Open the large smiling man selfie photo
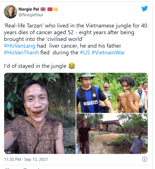The width and height of the screenshot is (155, 169). click(40, 113)
